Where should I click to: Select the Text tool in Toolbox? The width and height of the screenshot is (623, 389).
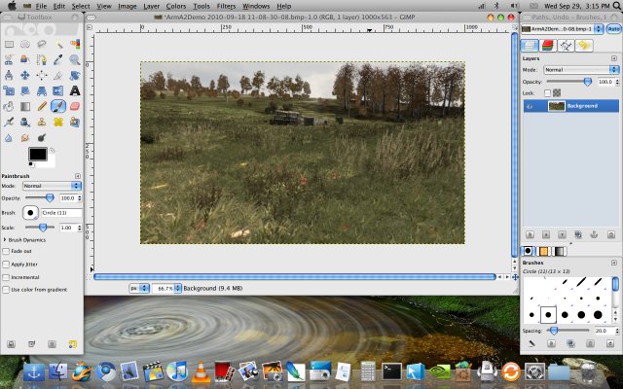pyautogui.click(x=75, y=90)
